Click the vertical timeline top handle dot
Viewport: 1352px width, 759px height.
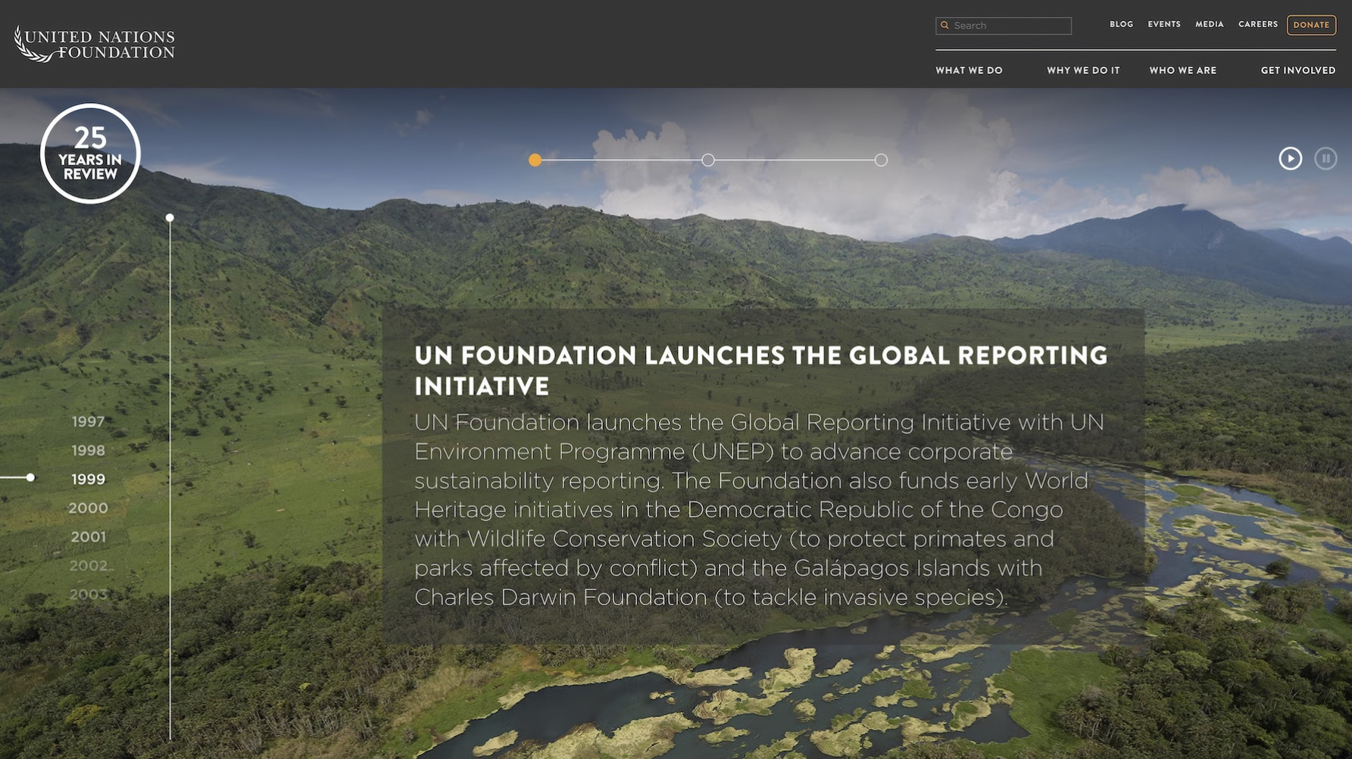(170, 217)
